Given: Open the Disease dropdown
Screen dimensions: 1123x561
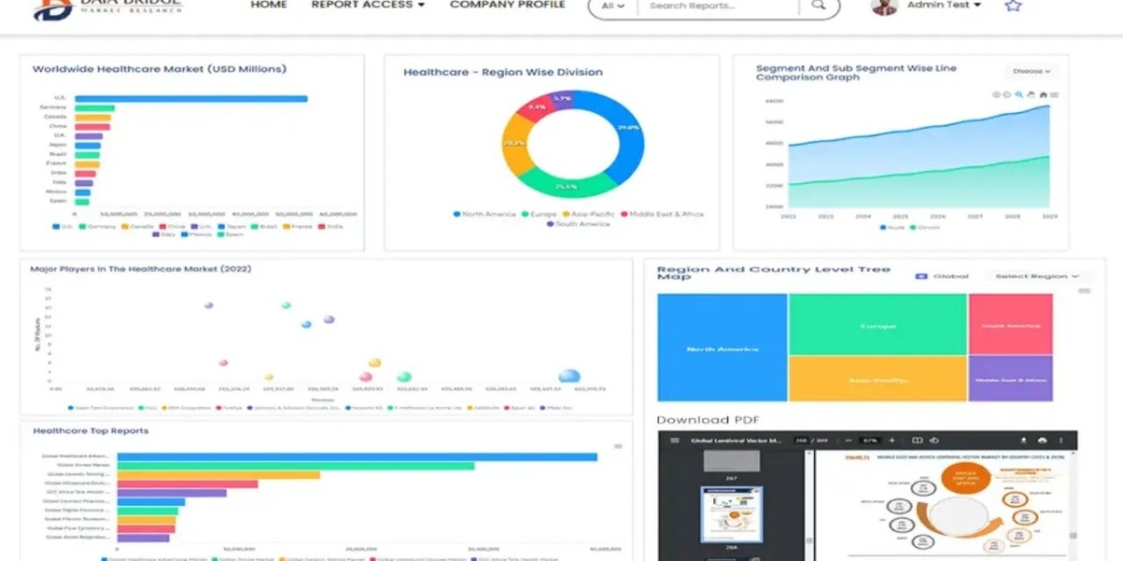Looking at the screenshot, I should (1030, 71).
